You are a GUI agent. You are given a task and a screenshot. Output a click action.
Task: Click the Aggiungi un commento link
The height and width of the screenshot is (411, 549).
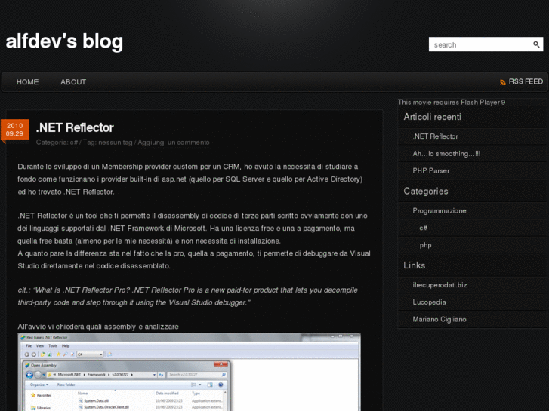[x=174, y=143]
